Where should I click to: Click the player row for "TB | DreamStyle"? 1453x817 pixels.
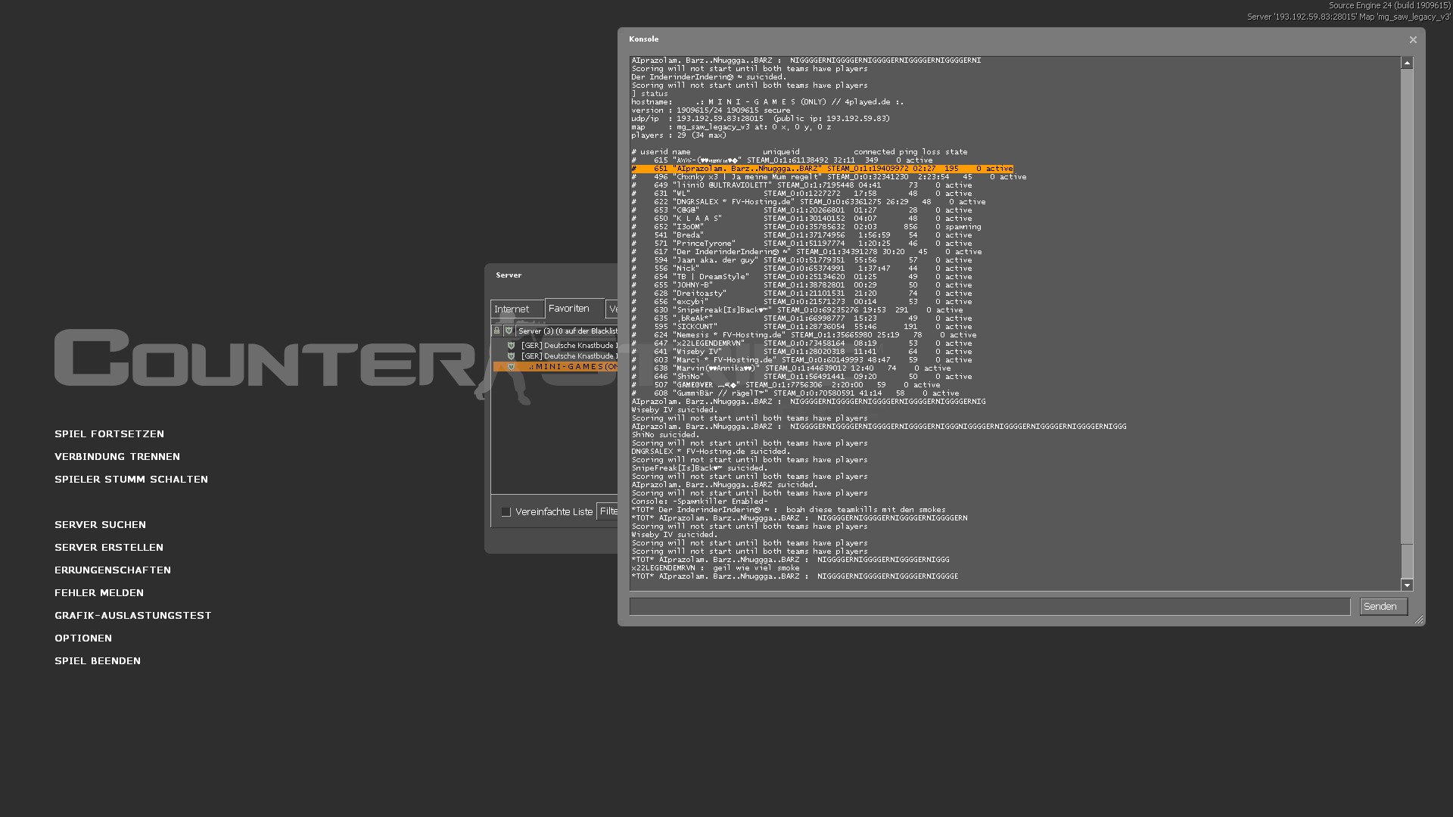coord(802,277)
